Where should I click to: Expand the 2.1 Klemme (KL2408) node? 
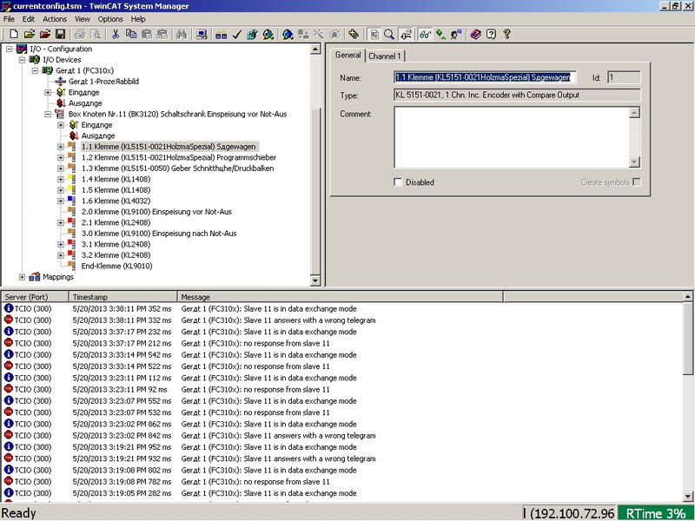coord(61,222)
